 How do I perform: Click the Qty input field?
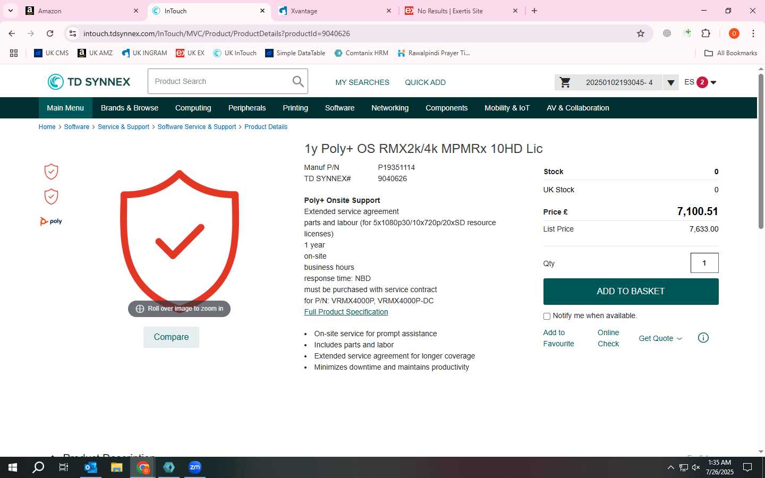click(x=704, y=263)
